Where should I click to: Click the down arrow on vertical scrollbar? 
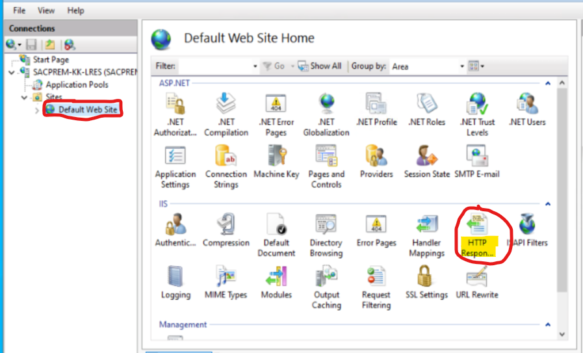coord(562,333)
